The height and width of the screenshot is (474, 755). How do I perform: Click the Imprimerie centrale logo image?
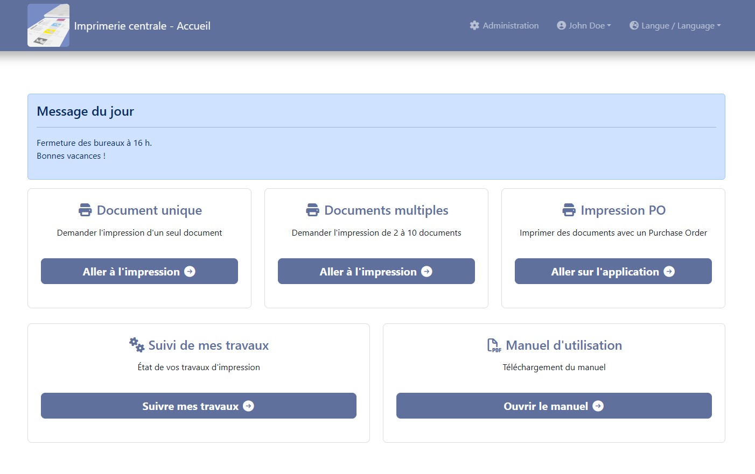[x=48, y=25]
